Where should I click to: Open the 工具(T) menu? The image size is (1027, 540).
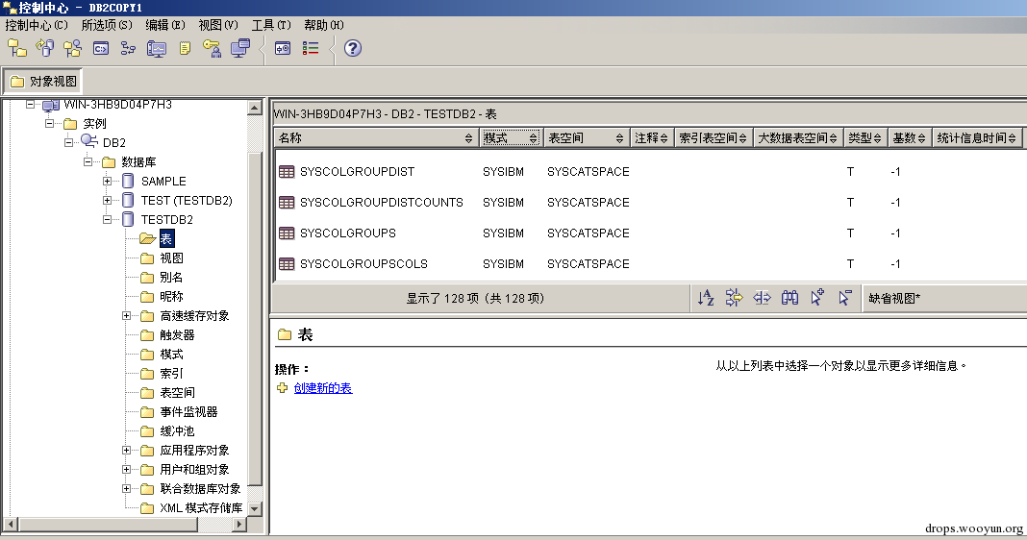point(271,25)
